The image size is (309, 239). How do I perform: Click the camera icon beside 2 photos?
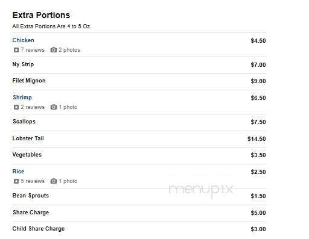[x=54, y=50]
